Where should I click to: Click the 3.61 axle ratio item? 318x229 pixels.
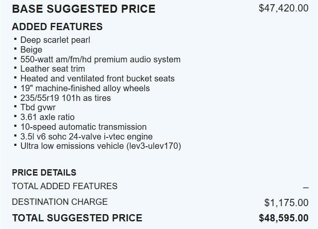tap(47, 117)
